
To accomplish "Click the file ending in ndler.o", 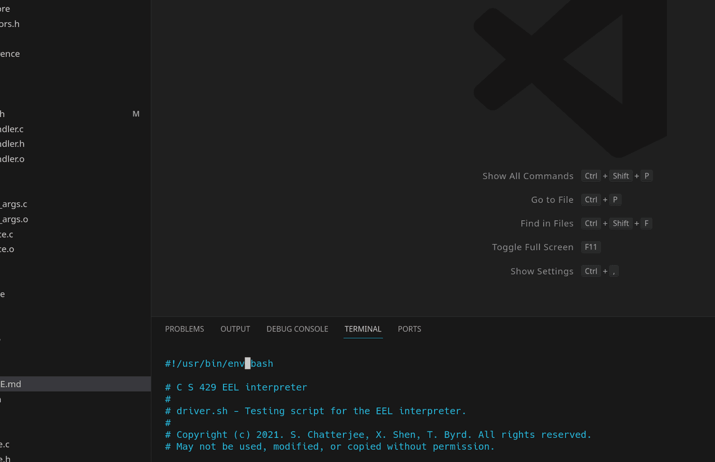I will coord(12,159).
